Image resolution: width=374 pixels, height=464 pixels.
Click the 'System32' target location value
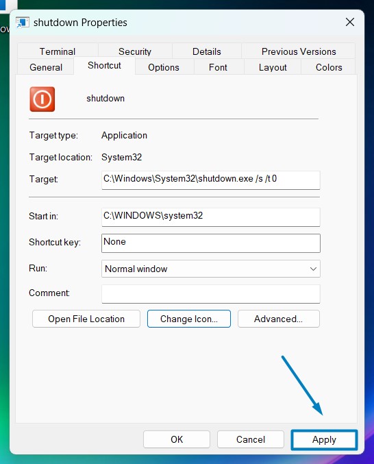click(x=121, y=157)
